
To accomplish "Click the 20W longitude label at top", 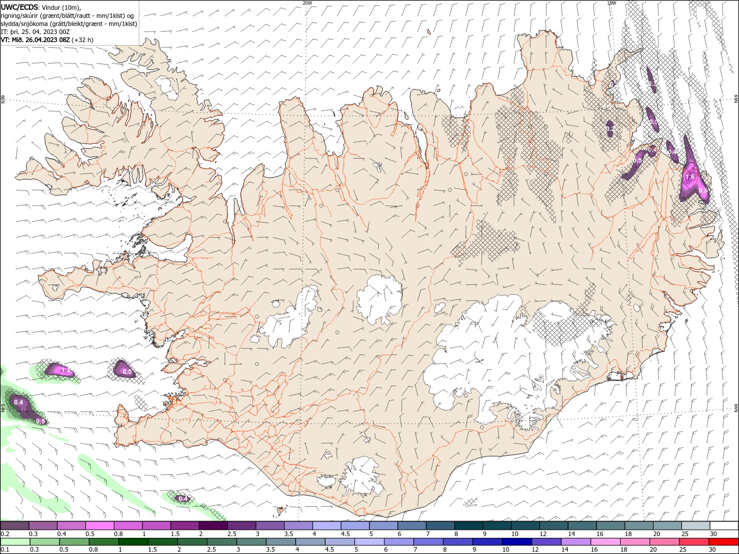I will [x=307, y=3].
